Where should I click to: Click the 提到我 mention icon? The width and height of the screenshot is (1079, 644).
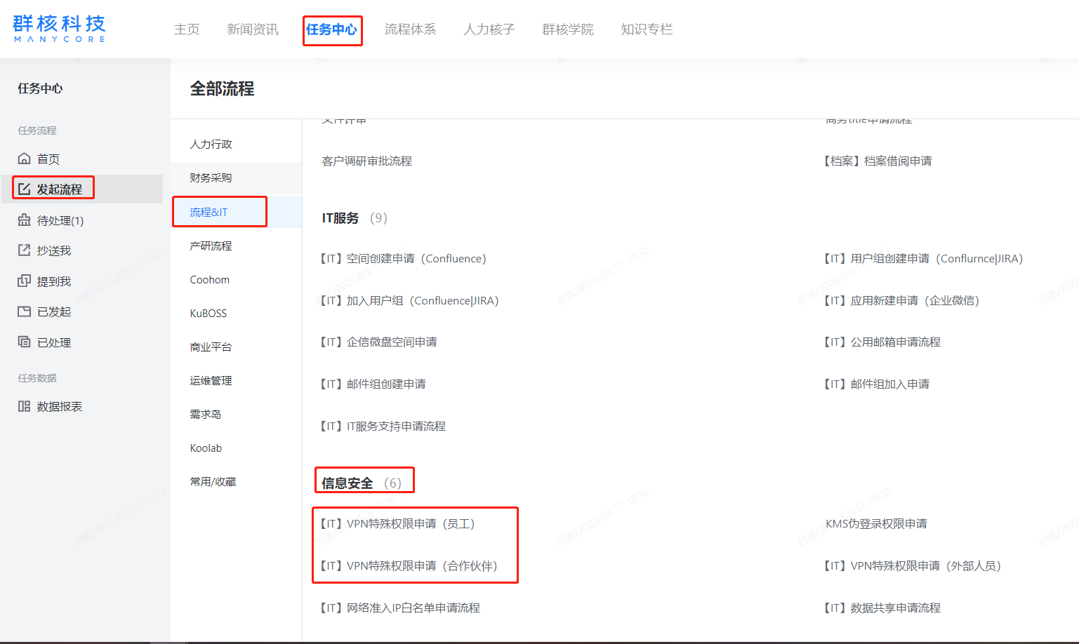pos(25,281)
